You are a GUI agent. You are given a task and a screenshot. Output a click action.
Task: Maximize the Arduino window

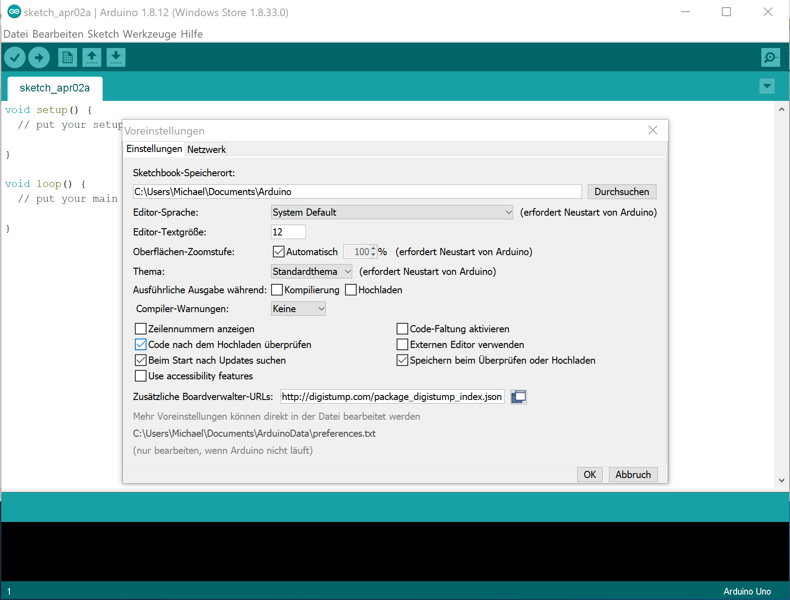click(x=726, y=12)
